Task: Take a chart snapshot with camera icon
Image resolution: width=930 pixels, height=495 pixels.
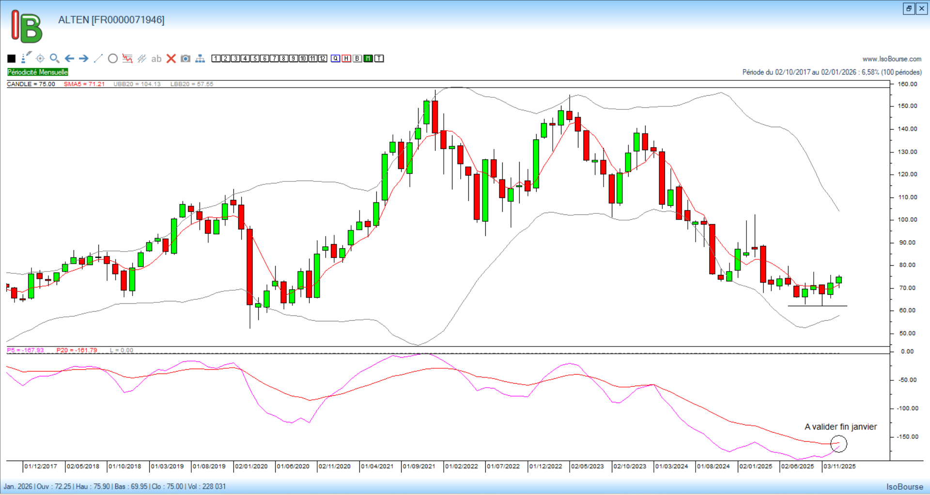Action: (186, 59)
